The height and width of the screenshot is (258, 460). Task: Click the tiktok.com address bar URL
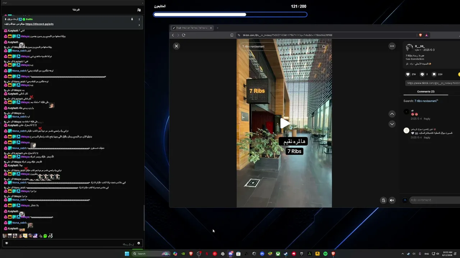point(287,35)
